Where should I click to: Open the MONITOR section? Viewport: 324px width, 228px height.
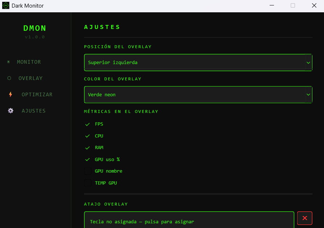(x=29, y=62)
